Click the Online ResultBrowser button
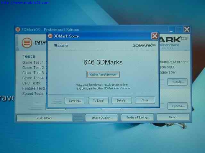The image size is (205, 153). click(x=103, y=75)
